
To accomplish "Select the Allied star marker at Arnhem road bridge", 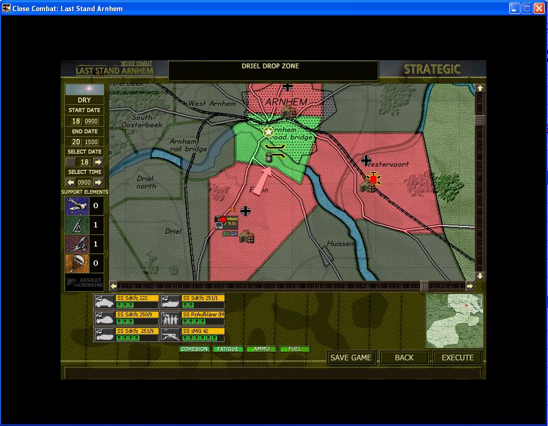I will click(x=268, y=132).
